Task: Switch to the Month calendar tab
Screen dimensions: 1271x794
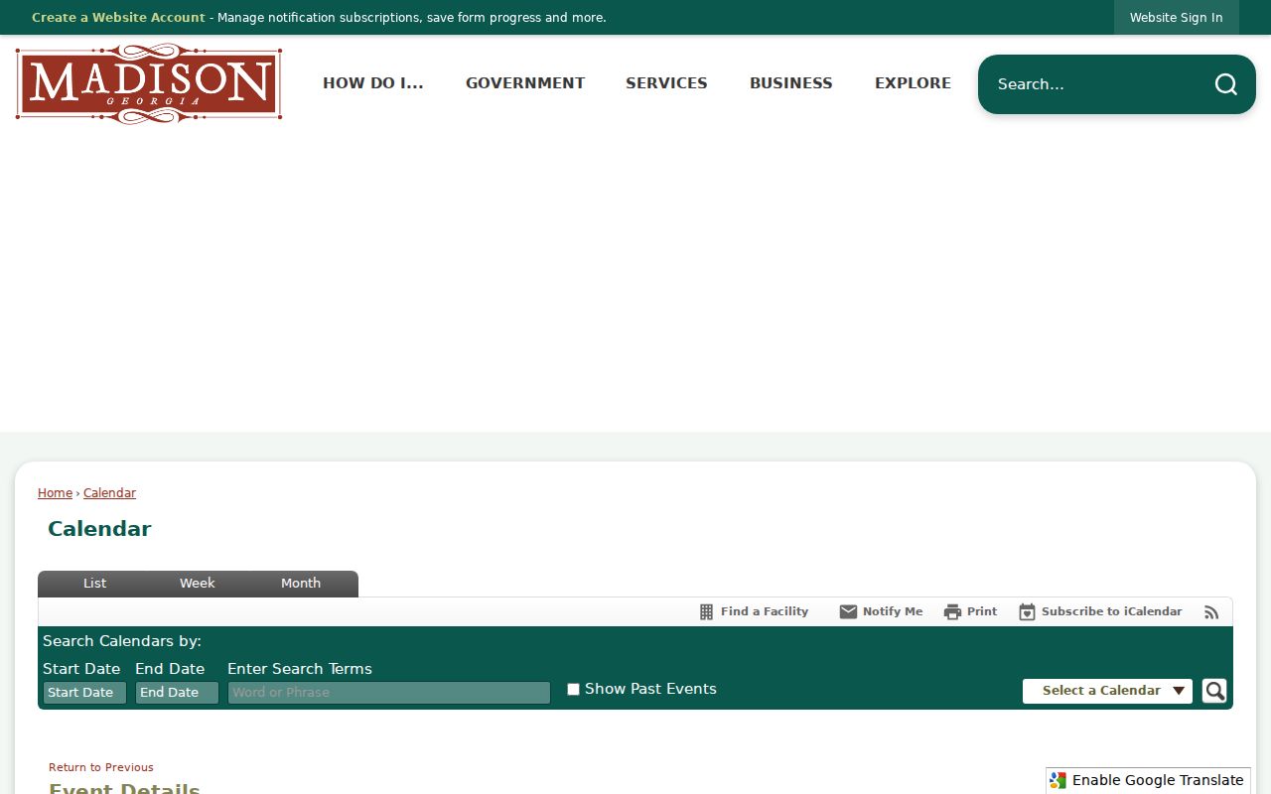Action: point(301,584)
